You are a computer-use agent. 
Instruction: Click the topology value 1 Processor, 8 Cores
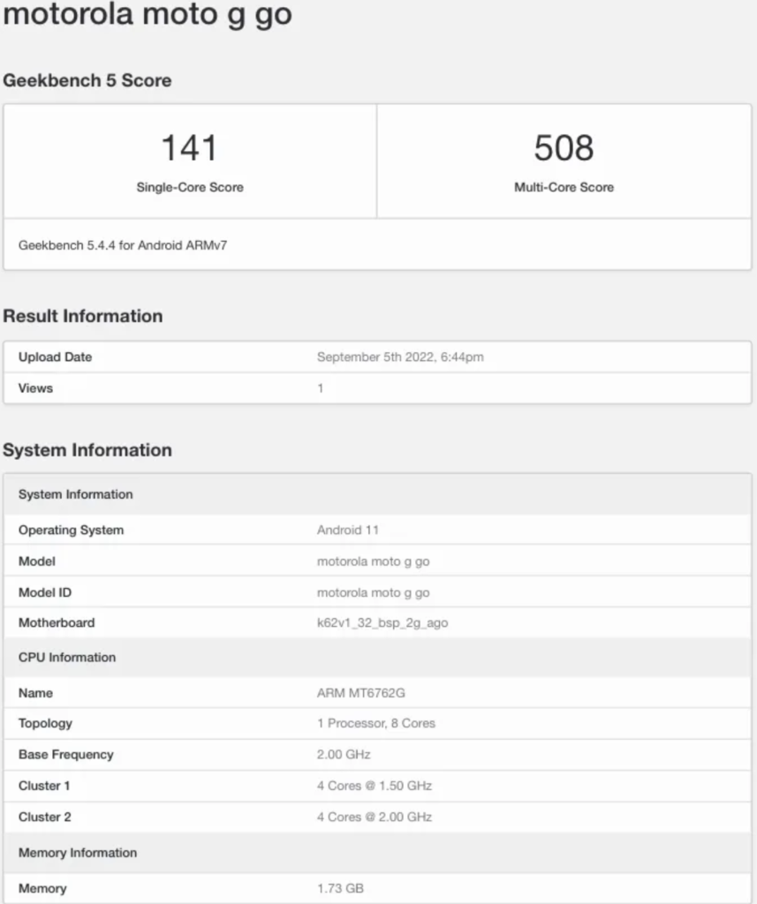(x=376, y=723)
